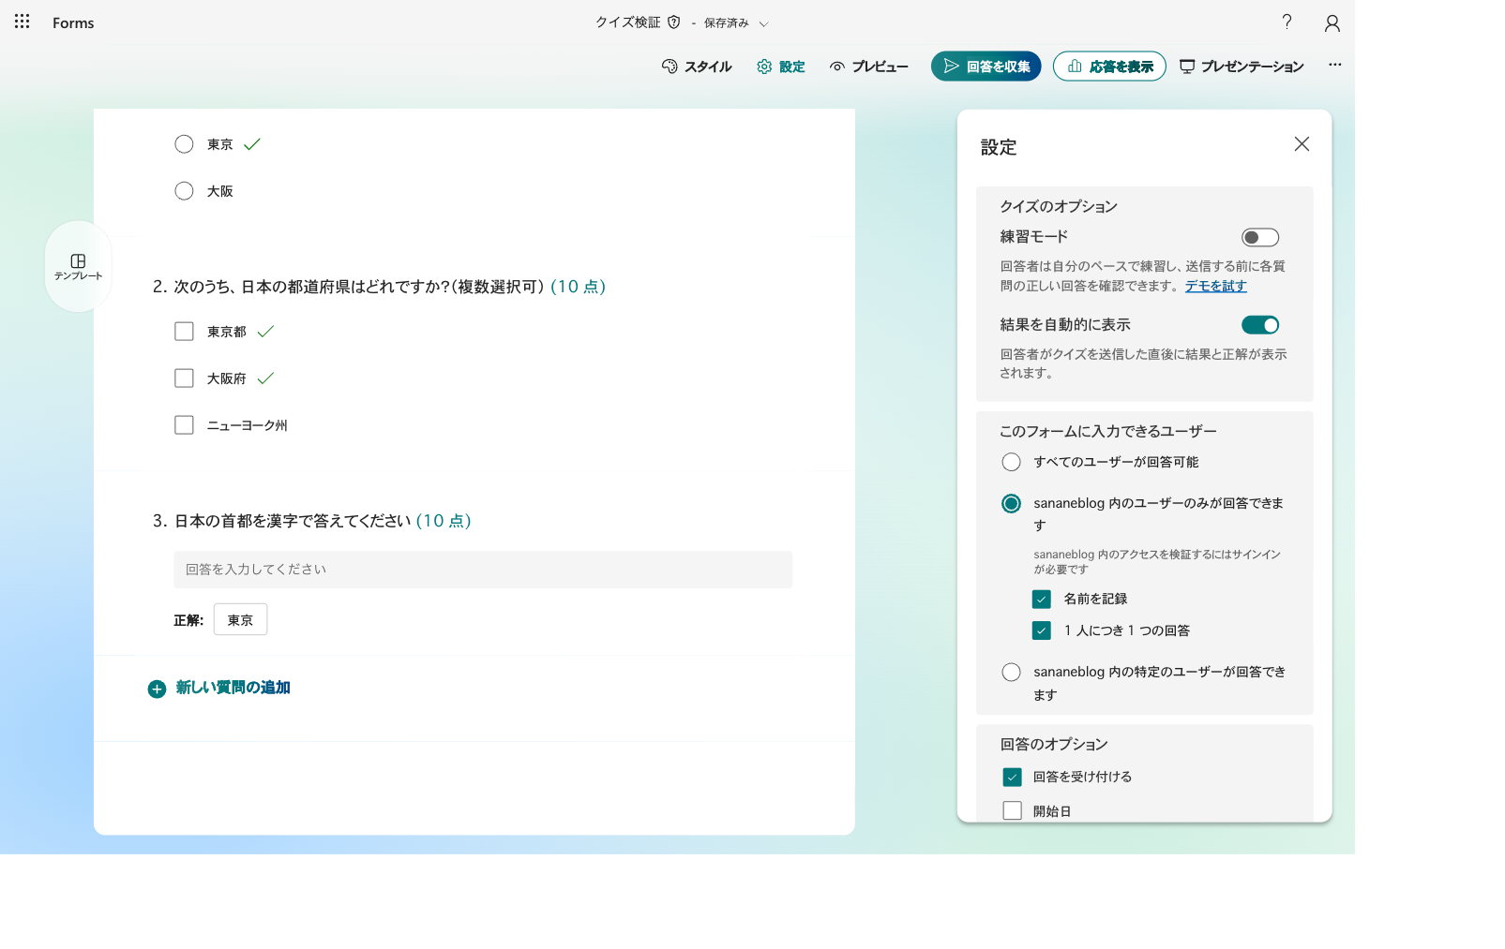
Task: Check the ニューヨーク州 checkbox
Action: (184, 425)
